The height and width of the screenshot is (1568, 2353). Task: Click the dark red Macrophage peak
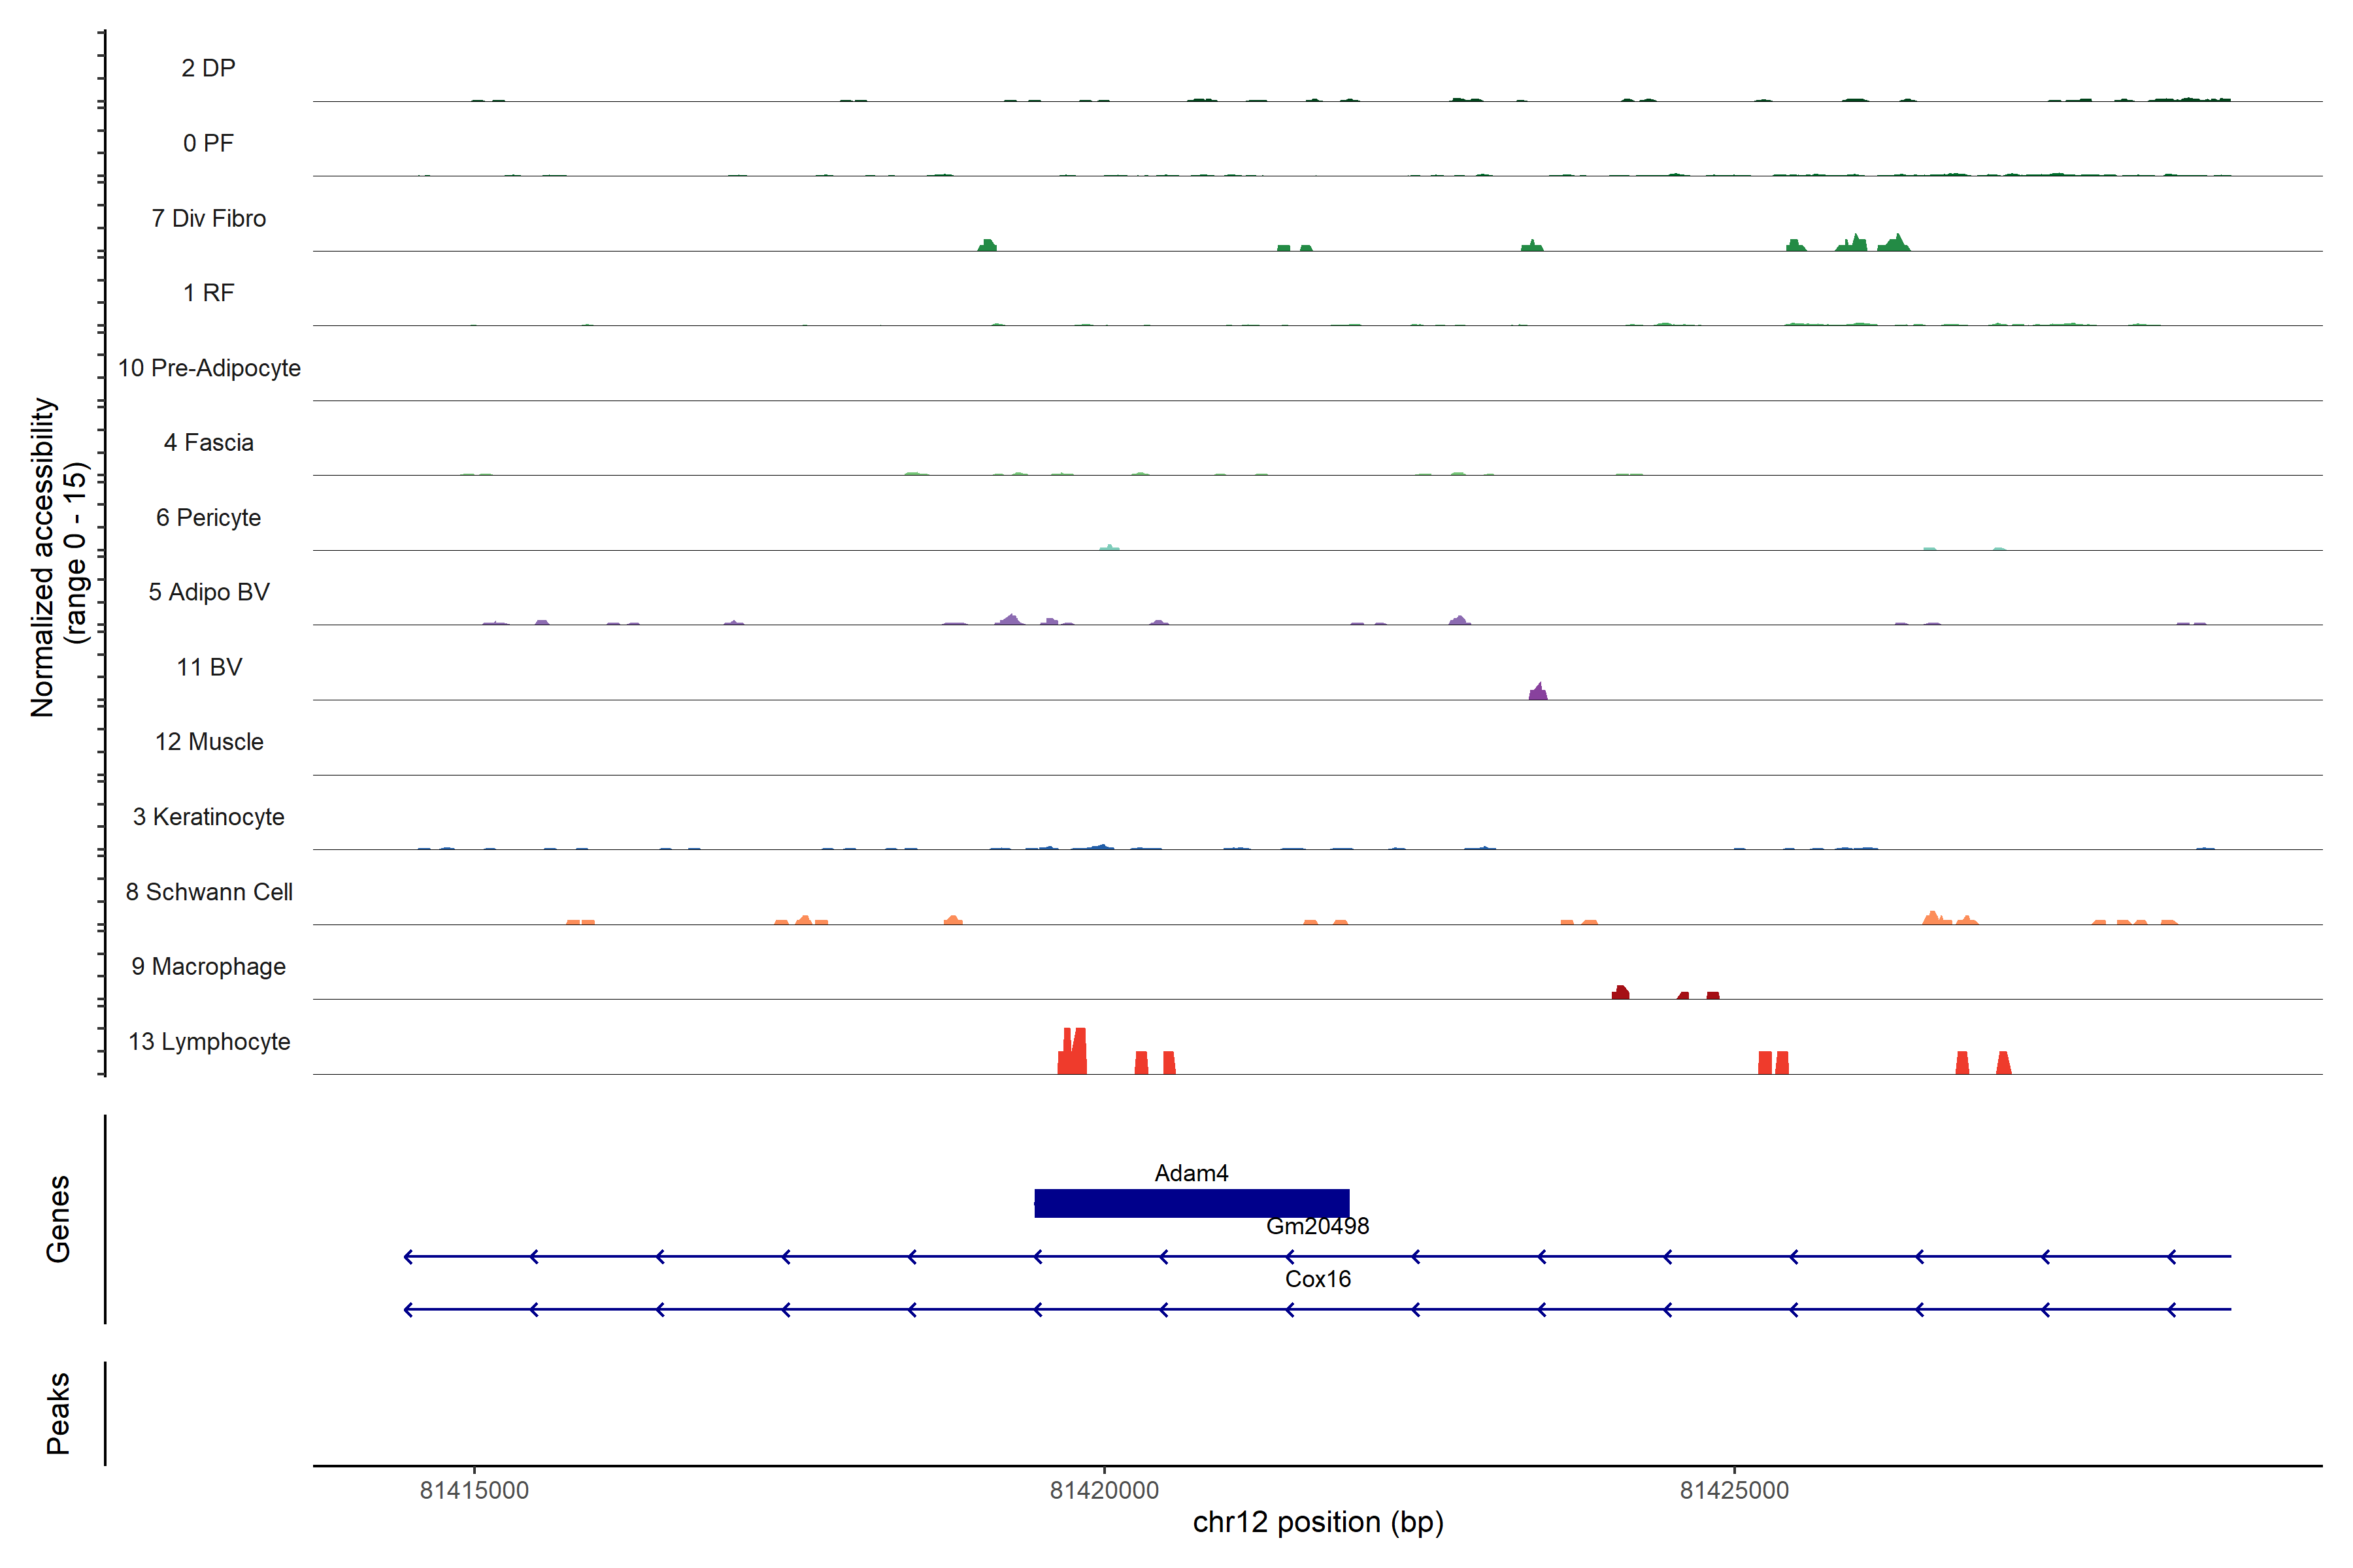point(1620,992)
